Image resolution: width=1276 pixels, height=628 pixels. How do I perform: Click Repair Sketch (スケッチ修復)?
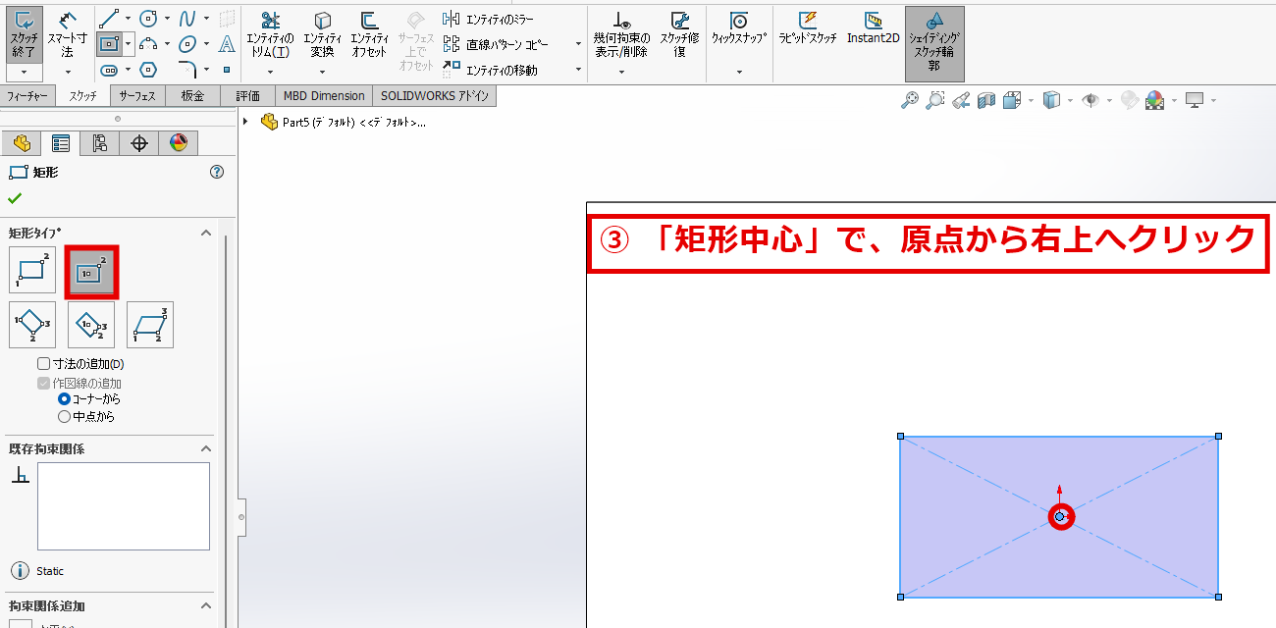[x=680, y=34]
